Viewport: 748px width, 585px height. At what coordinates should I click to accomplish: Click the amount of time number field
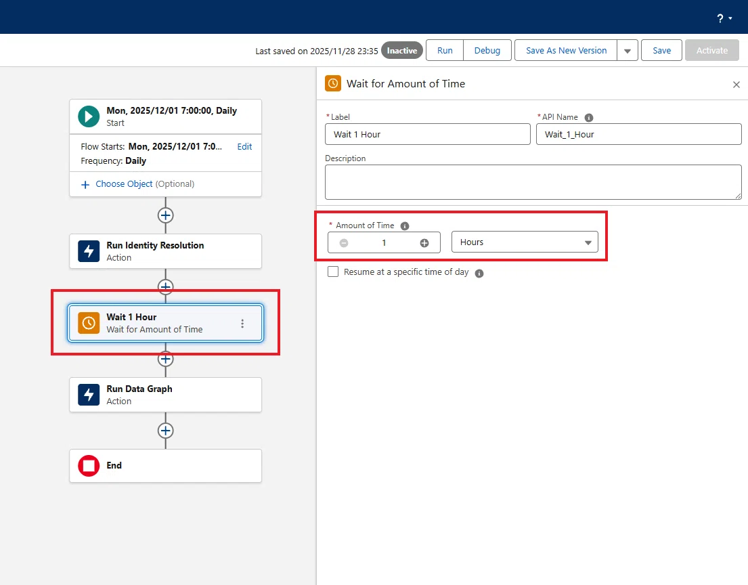tap(384, 242)
